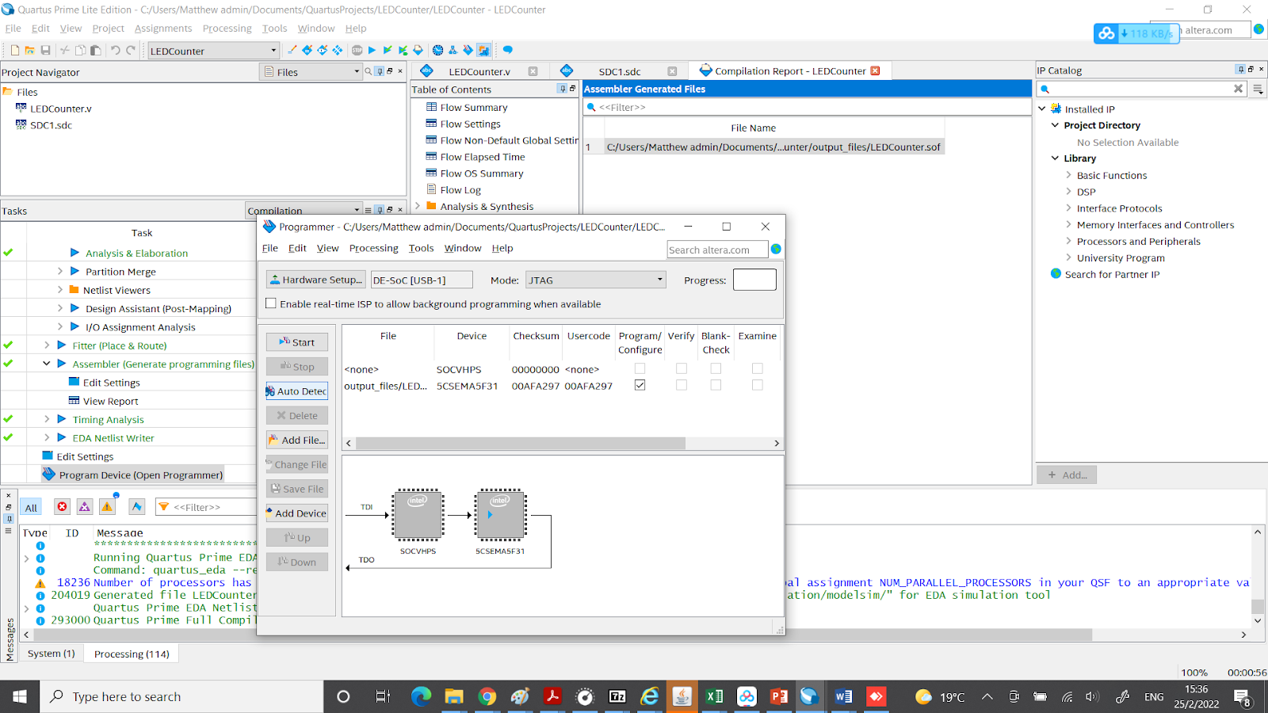Screen dimensions: 1268x713
Task: Click the Add Device button
Action: point(297,513)
